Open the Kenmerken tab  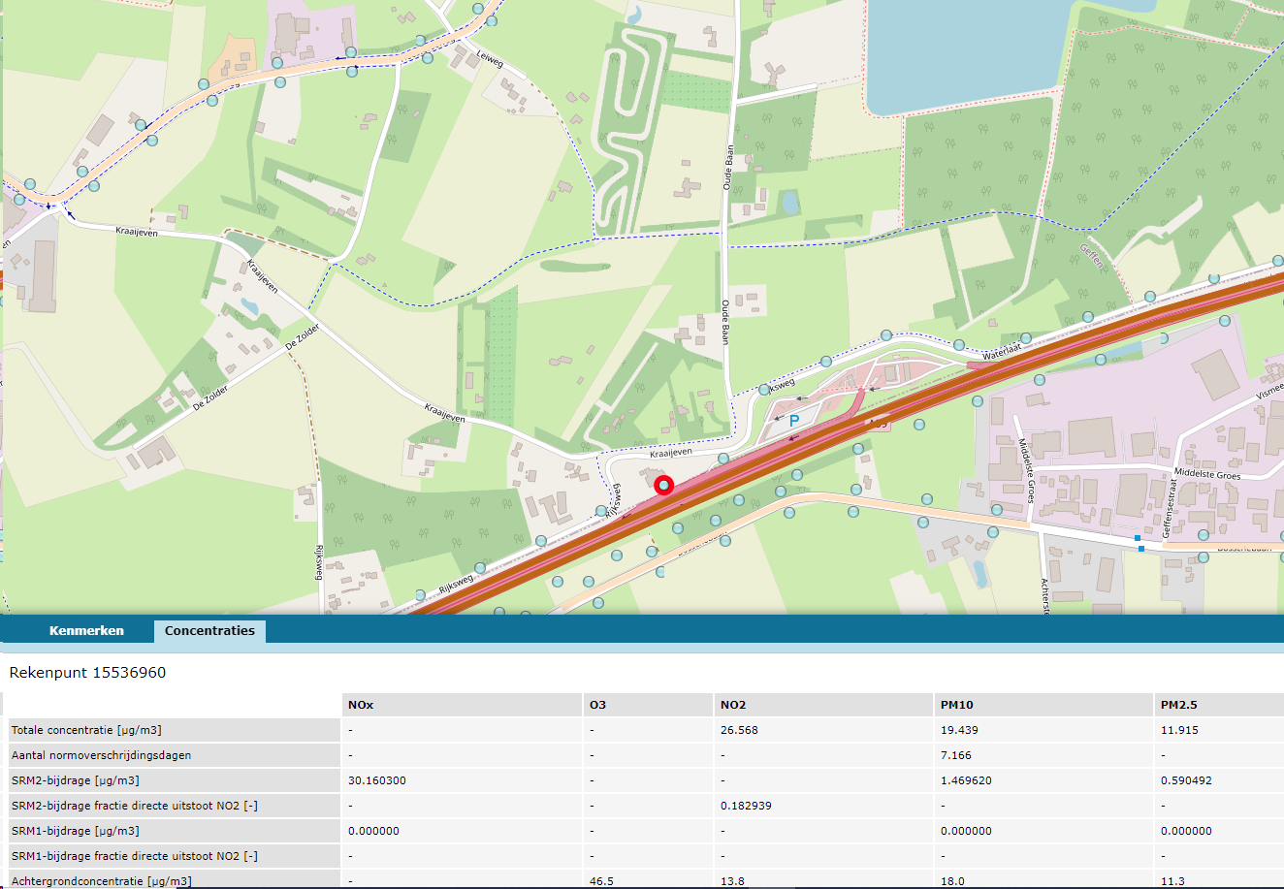tap(86, 630)
